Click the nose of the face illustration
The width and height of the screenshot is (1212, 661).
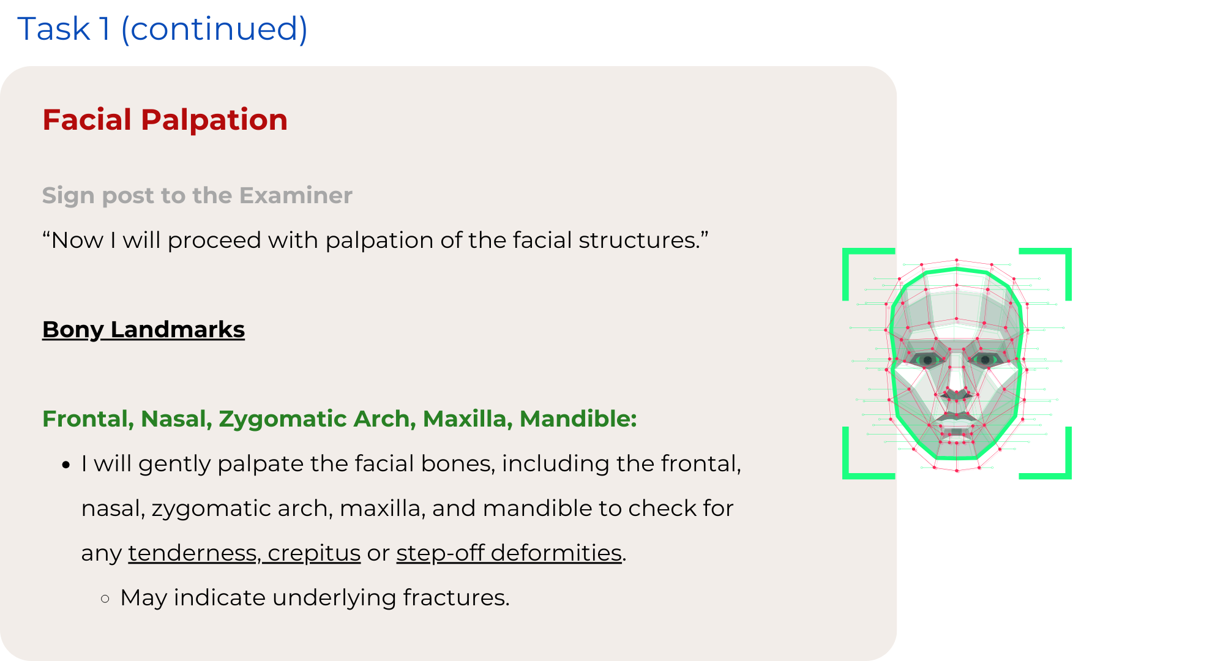956,387
